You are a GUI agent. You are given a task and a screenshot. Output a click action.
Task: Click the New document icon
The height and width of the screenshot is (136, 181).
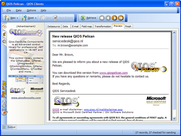click(7, 18)
